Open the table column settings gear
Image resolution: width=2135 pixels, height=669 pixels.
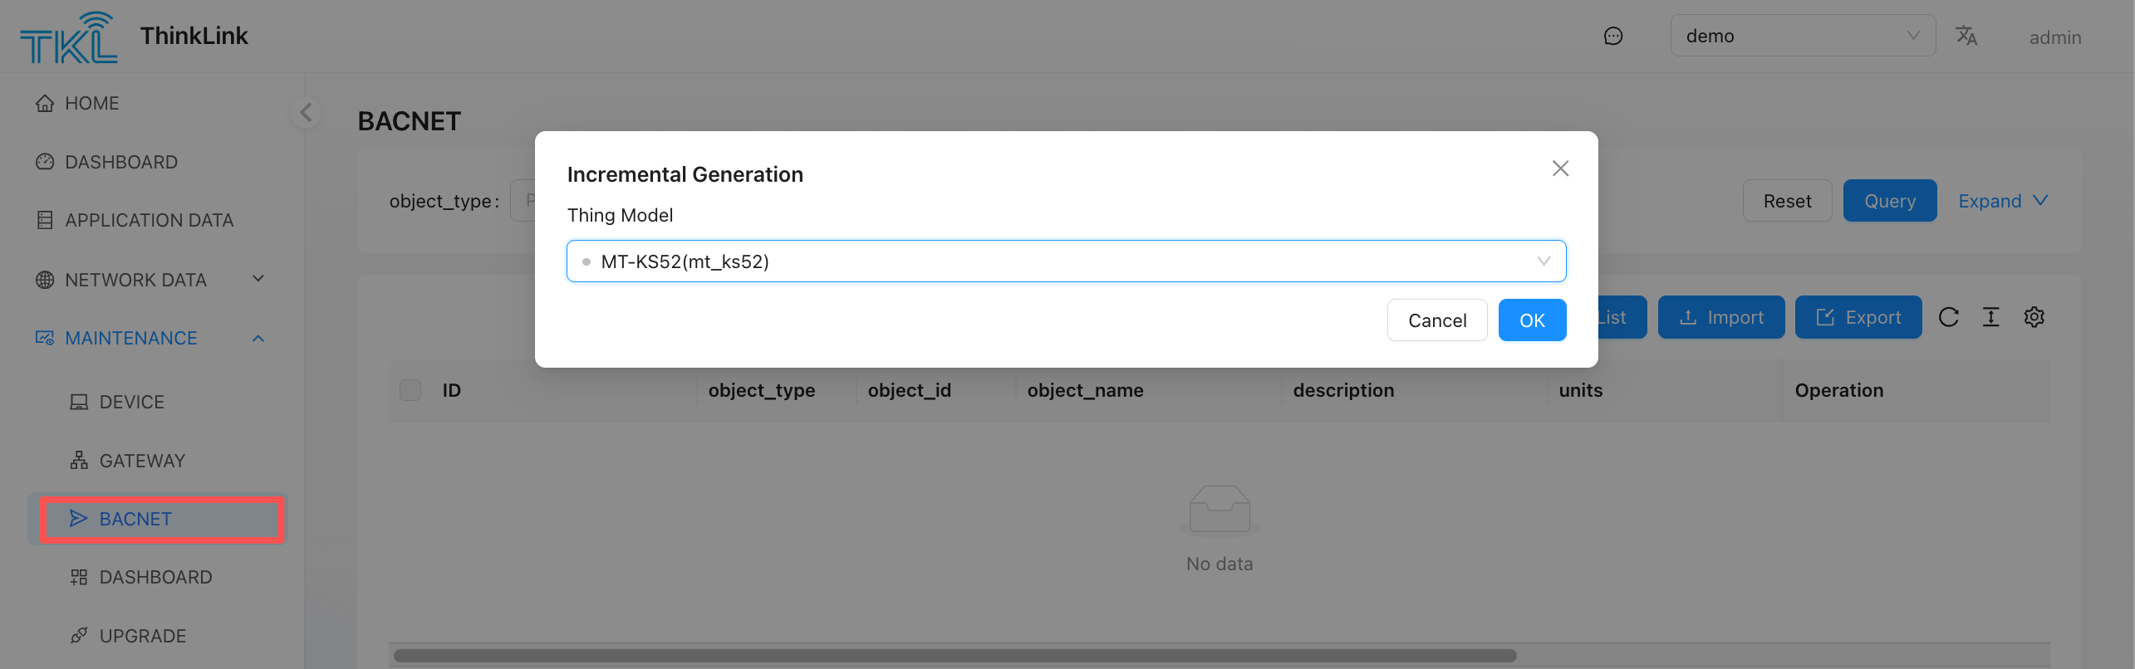[x=2034, y=317]
